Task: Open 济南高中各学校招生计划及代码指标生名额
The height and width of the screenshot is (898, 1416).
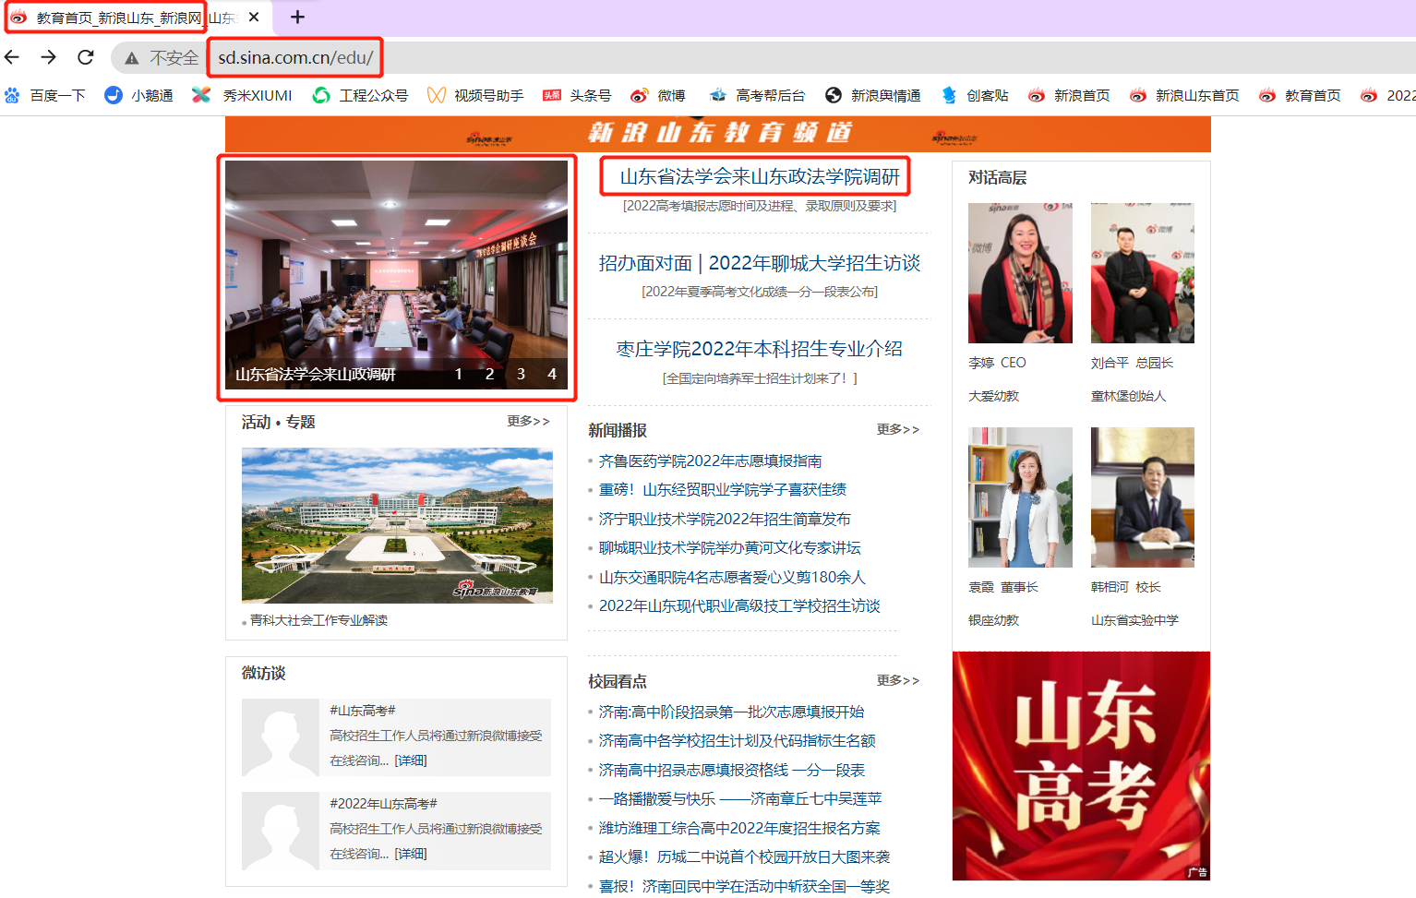Action: coord(737,740)
